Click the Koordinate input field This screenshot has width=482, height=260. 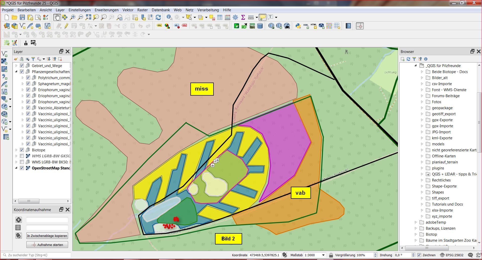tap(264, 255)
